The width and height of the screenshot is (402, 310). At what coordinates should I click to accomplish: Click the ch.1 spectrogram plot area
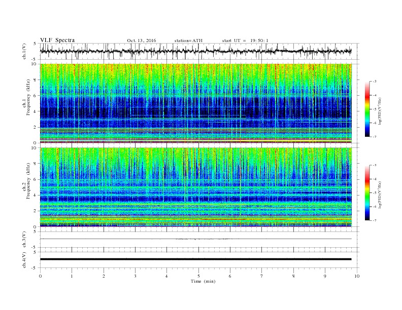[x=196, y=103]
